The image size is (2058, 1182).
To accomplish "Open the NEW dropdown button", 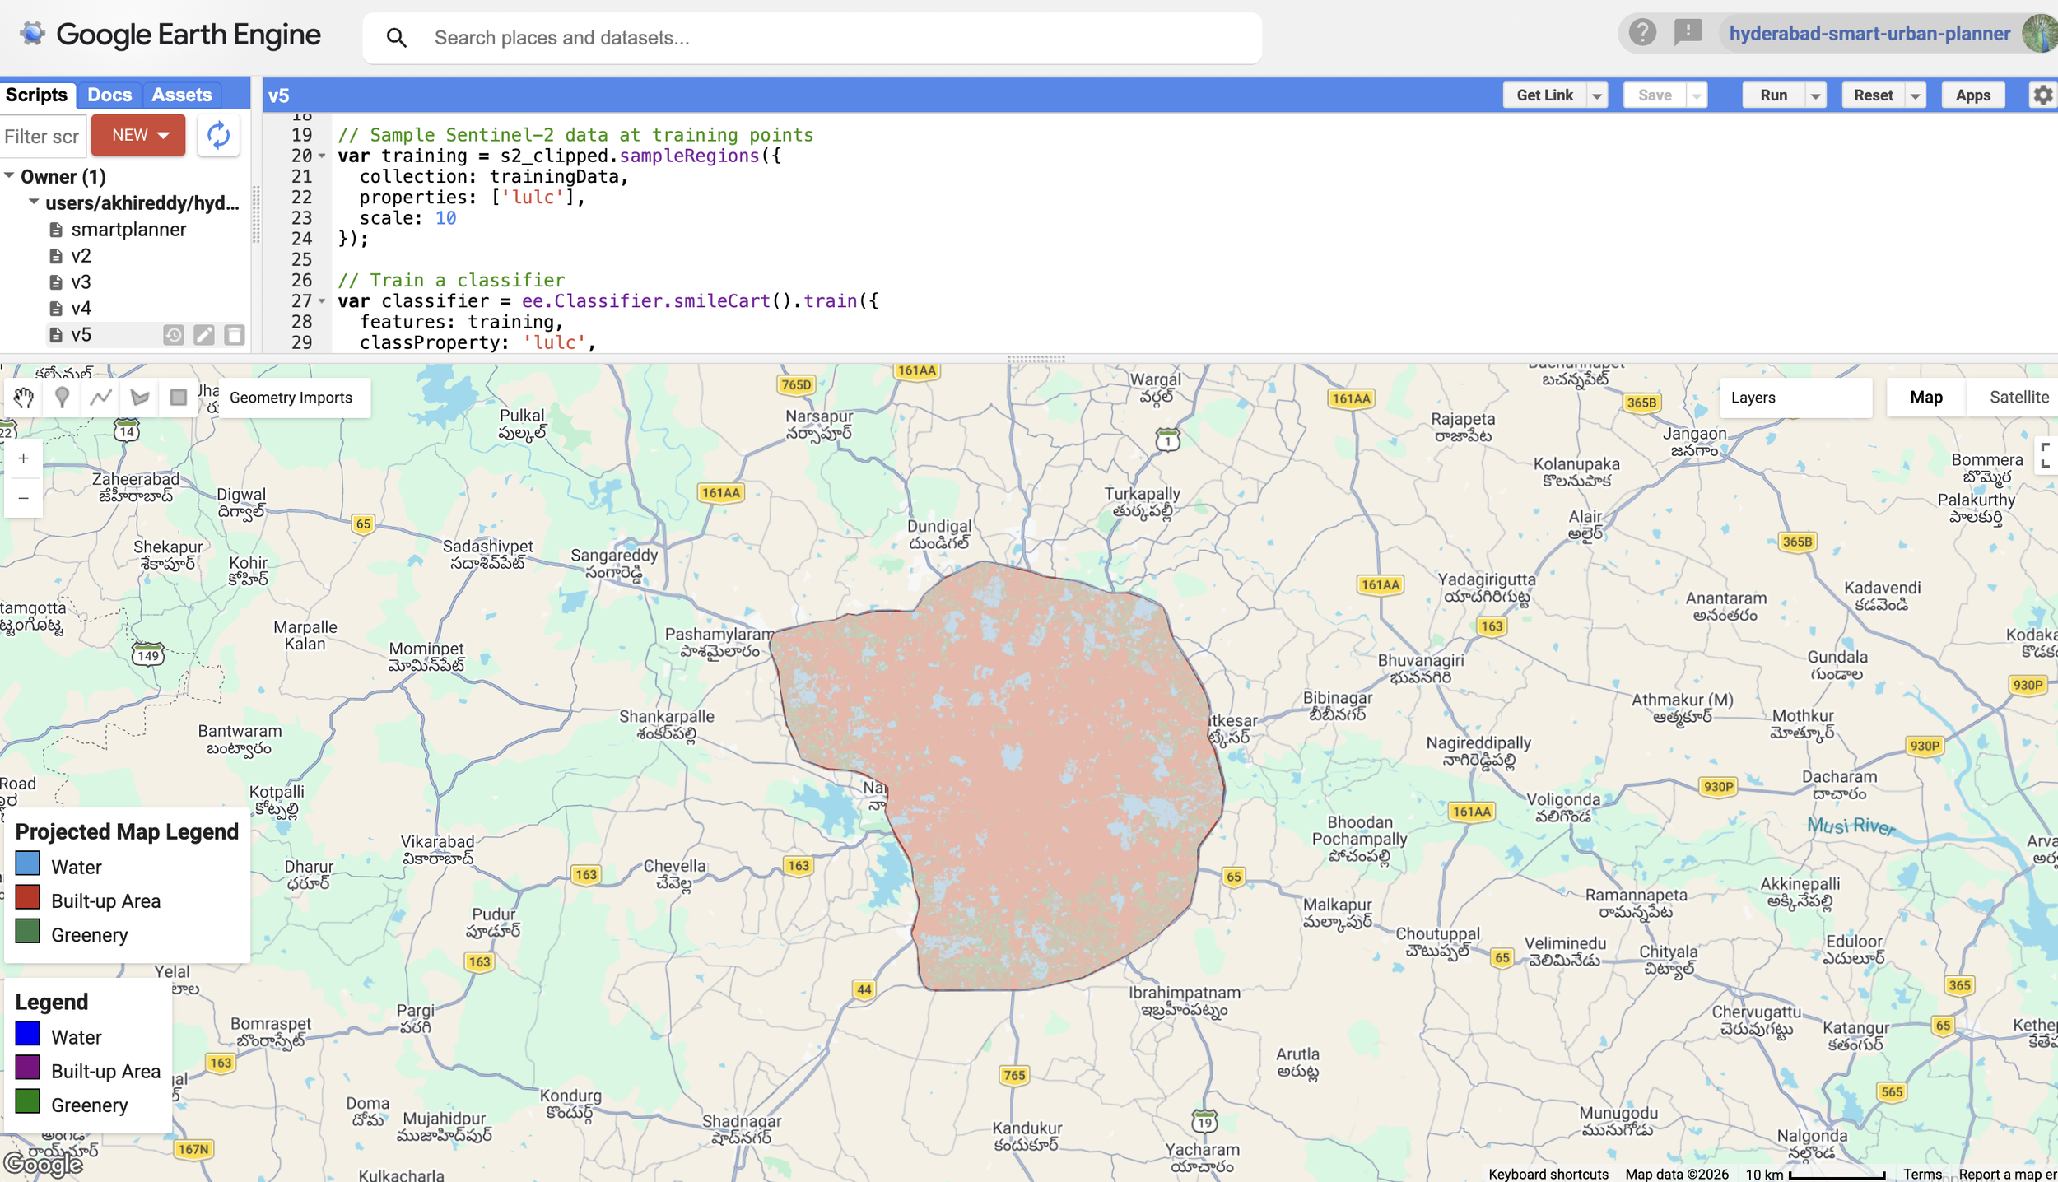I will pyautogui.click(x=138, y=135).
